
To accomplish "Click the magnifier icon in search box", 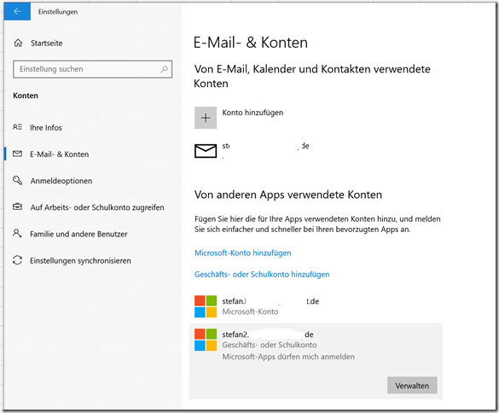I will (165, 69).
